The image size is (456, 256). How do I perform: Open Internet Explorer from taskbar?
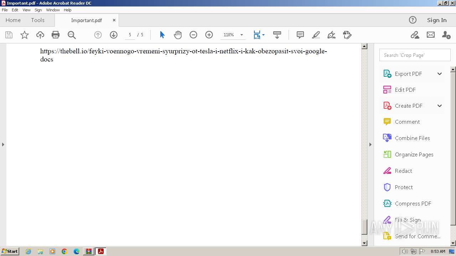28,251
